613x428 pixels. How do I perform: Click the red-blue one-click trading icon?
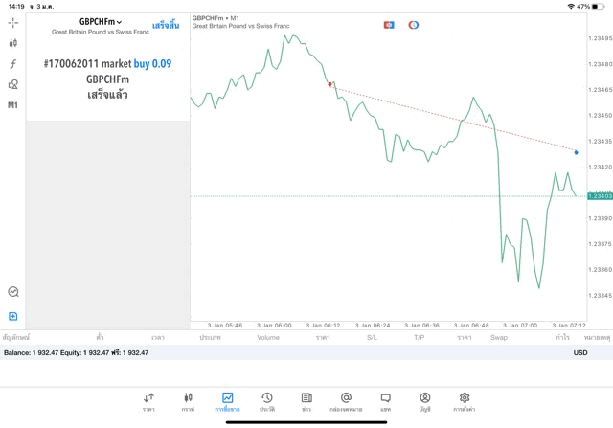coord(389,25)
